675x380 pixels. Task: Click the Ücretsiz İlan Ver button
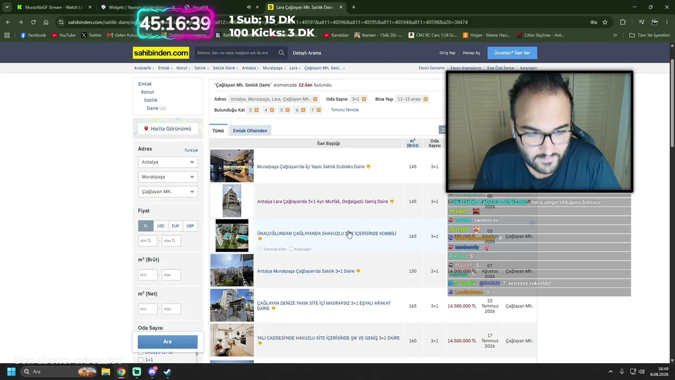512,53
